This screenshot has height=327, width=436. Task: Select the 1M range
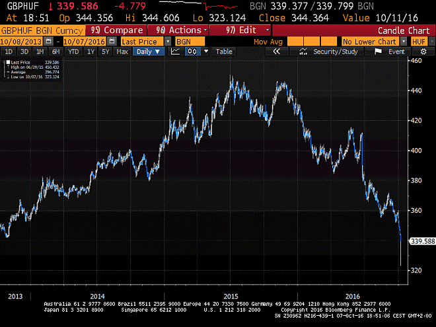(40, 52)
